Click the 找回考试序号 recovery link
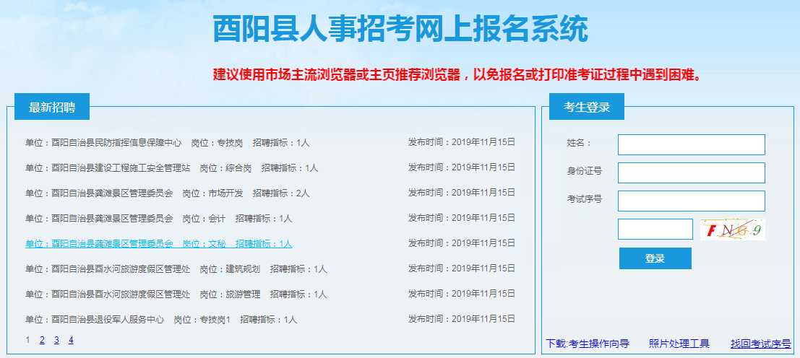 click(x=760, y=344)
